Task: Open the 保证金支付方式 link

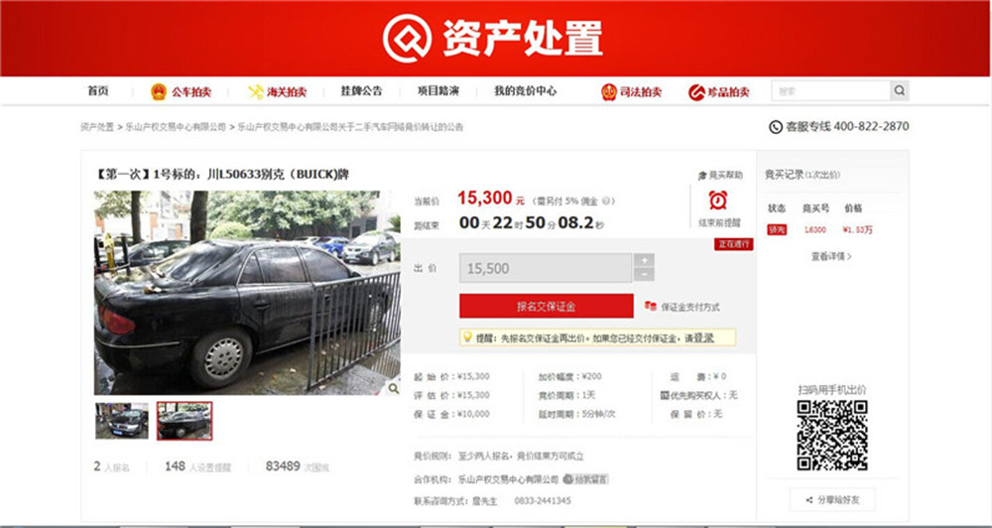Action: point(682,307)
